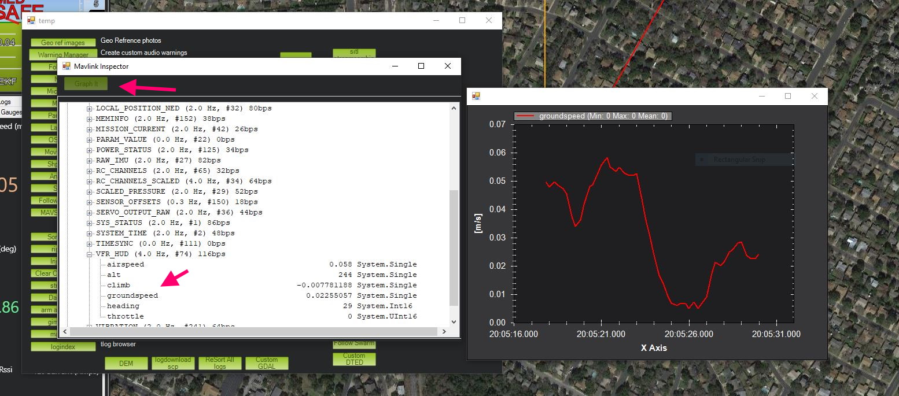Image resolution: width=899 pixels, height=396 pixels.
Task: Expand the SYS_STATUS message node
Action: tap(90, 223)
